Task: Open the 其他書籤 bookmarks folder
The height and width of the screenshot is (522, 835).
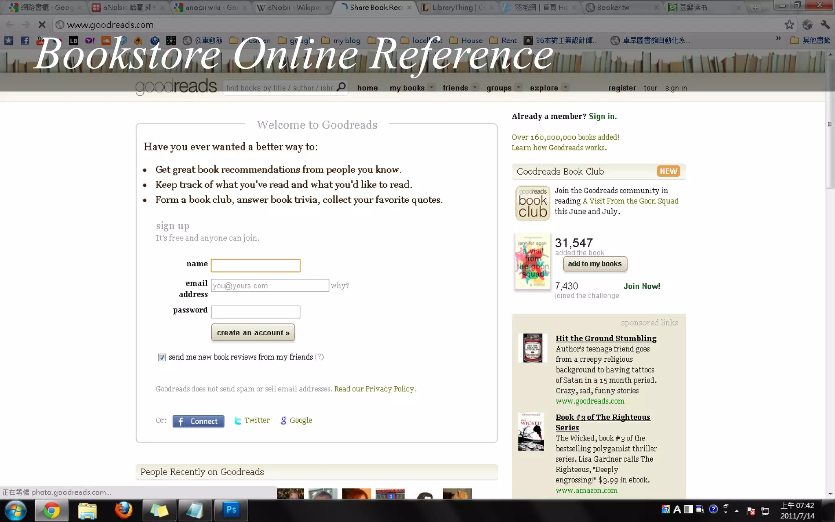Action: pos(810,40)
